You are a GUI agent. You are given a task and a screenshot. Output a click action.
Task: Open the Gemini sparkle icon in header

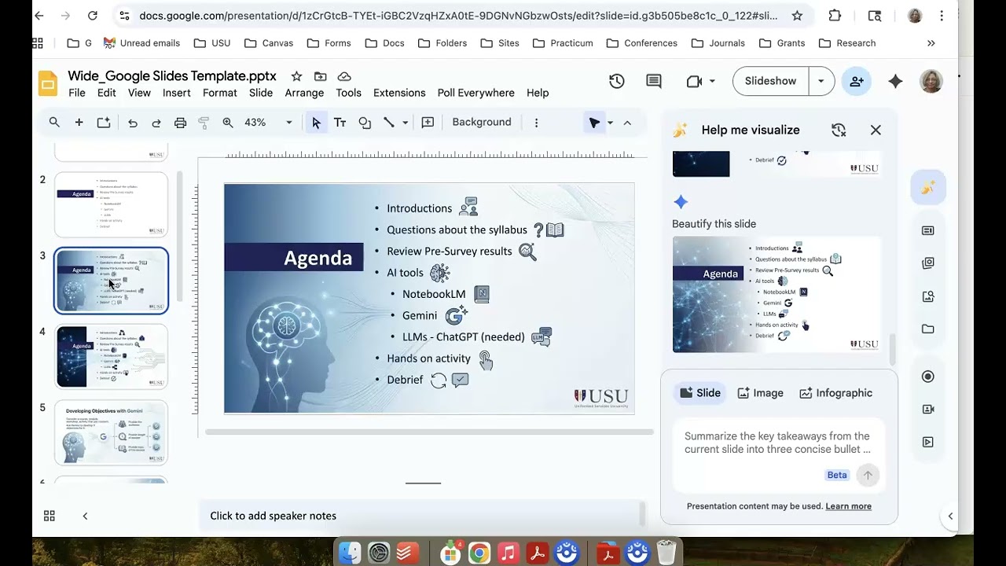895,81
